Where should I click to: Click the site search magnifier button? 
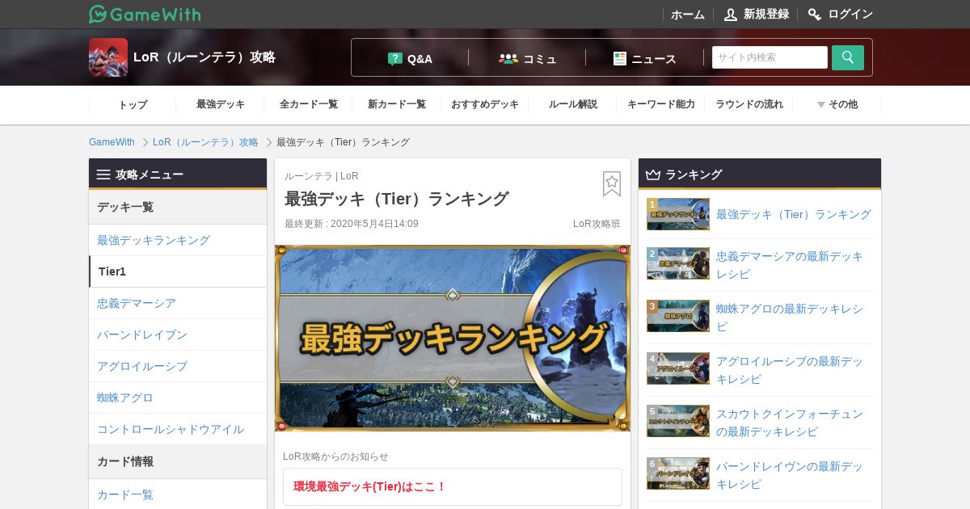point(848,57)
